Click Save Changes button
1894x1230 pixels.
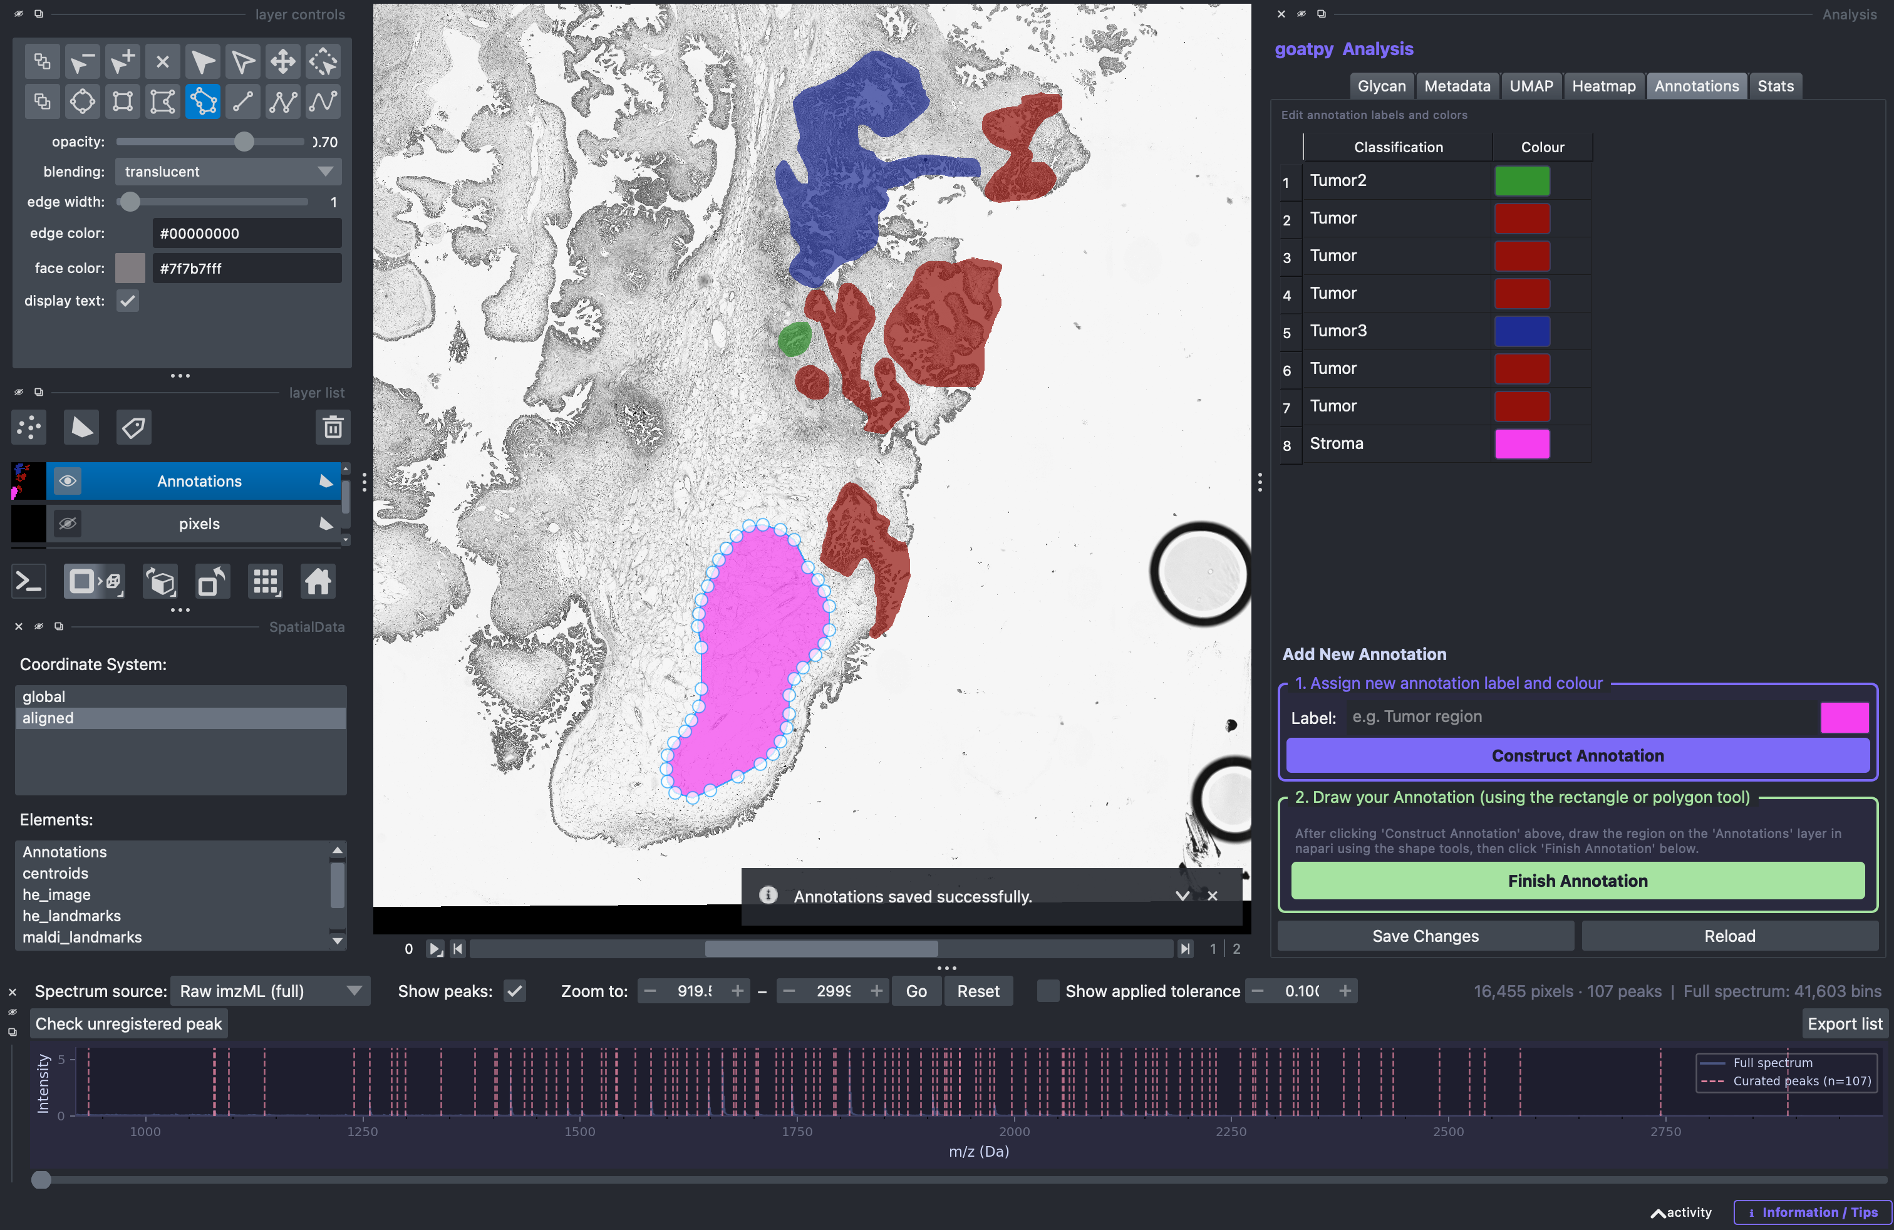click(x=1426, y=936)
